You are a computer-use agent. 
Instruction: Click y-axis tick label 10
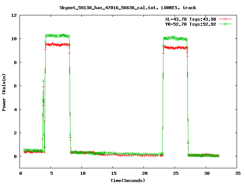point(14,39)
